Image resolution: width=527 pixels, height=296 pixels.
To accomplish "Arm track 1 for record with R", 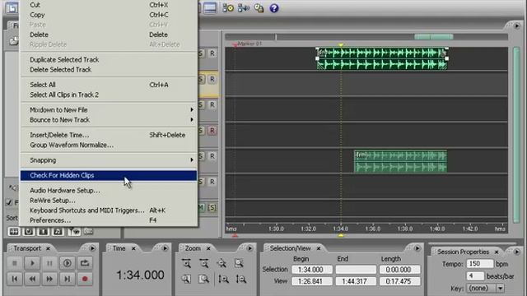I will tap(212, 53).
